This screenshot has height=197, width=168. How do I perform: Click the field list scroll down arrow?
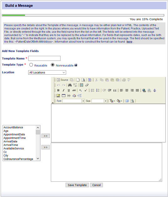click(x=38, y=158)
